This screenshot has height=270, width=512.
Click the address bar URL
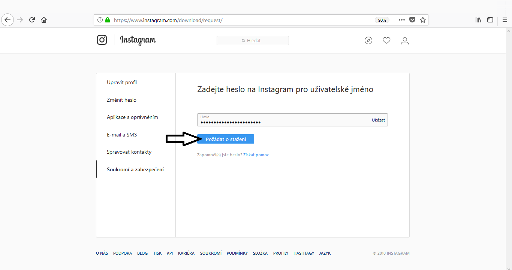(168, 20)
